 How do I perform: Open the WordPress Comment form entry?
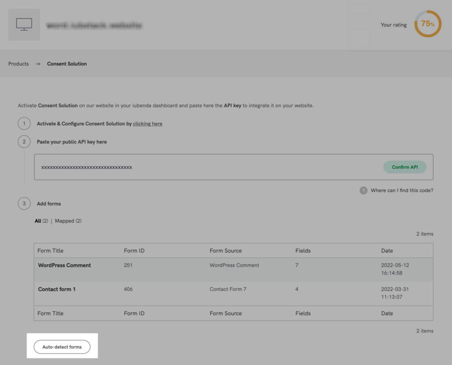tap(64, 266)
